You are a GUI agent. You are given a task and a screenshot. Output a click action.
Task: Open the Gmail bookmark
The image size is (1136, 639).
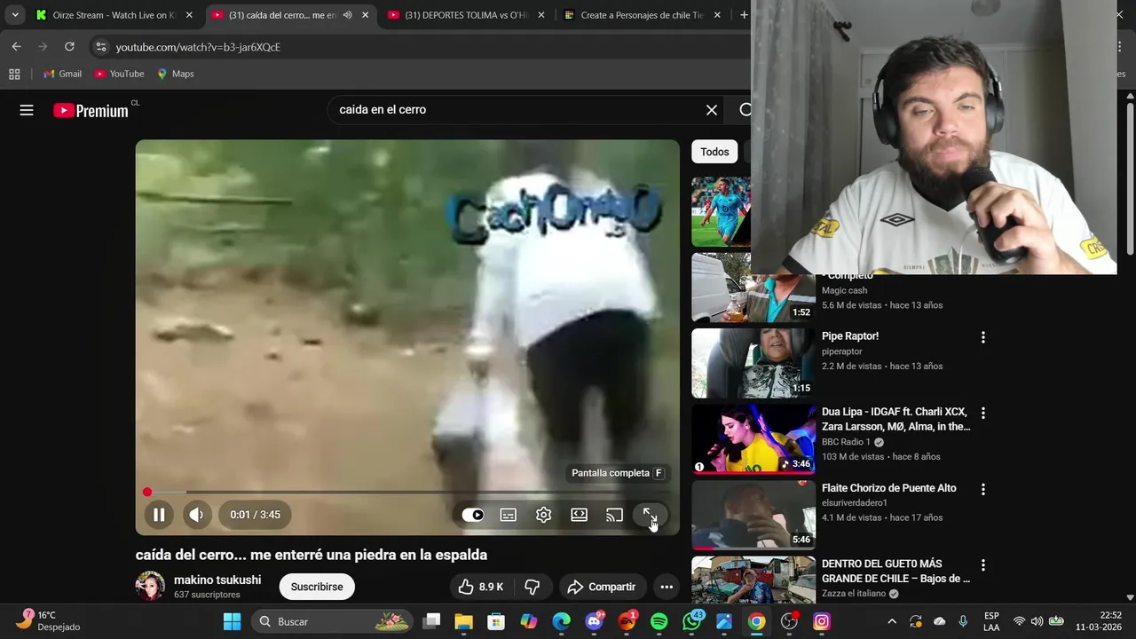(62, 74)
